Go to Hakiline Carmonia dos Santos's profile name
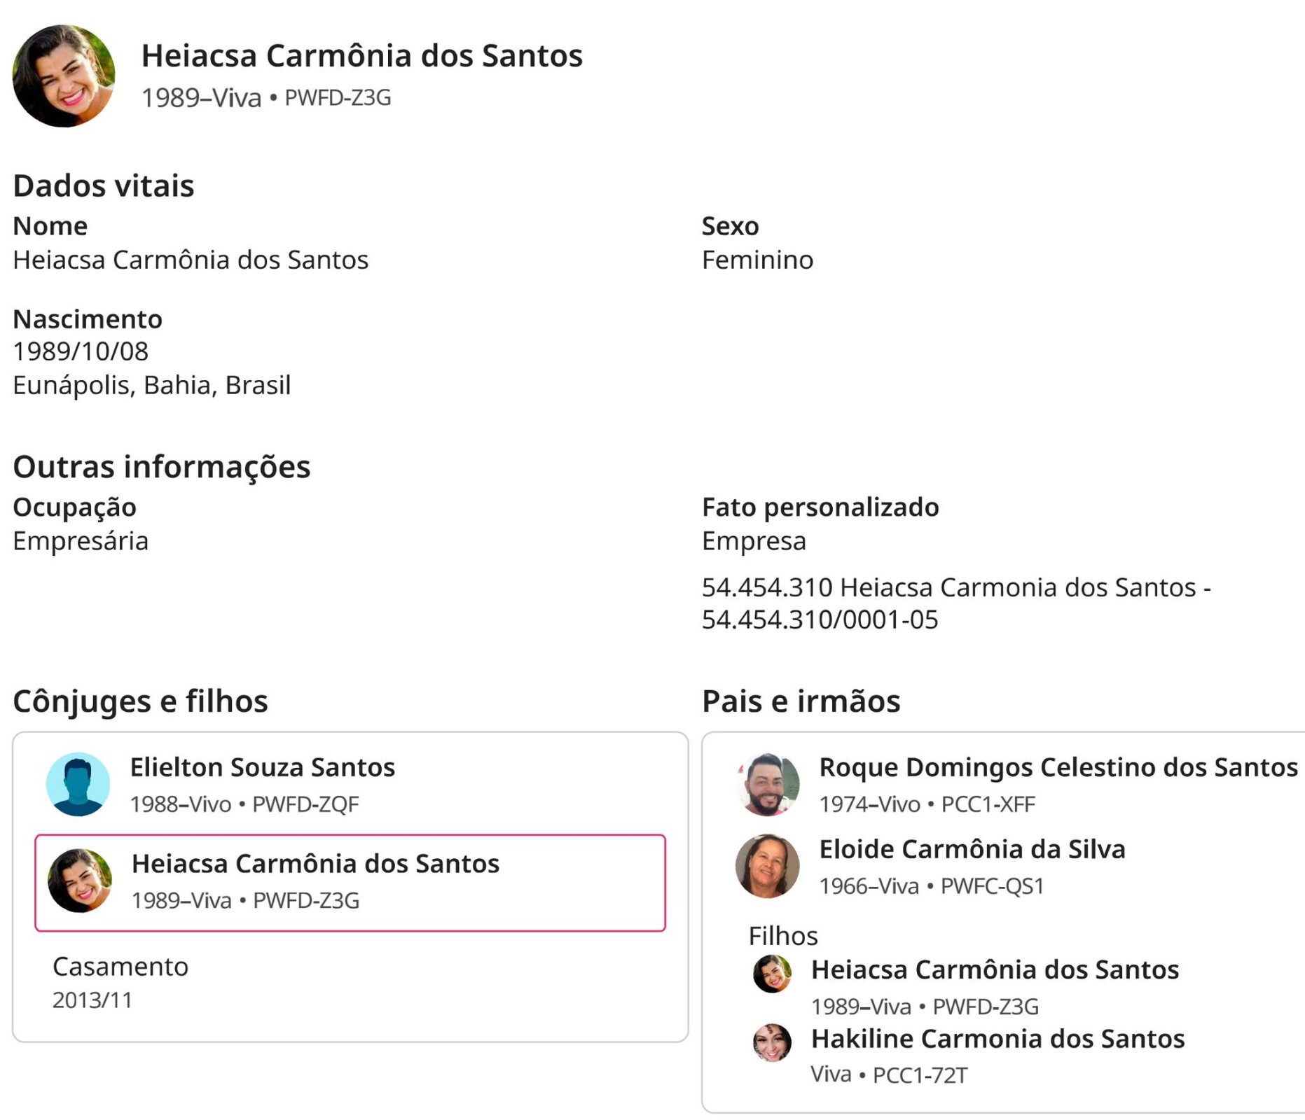The width and height of the screenshot is (1305, 1120). click(997, 1039)
